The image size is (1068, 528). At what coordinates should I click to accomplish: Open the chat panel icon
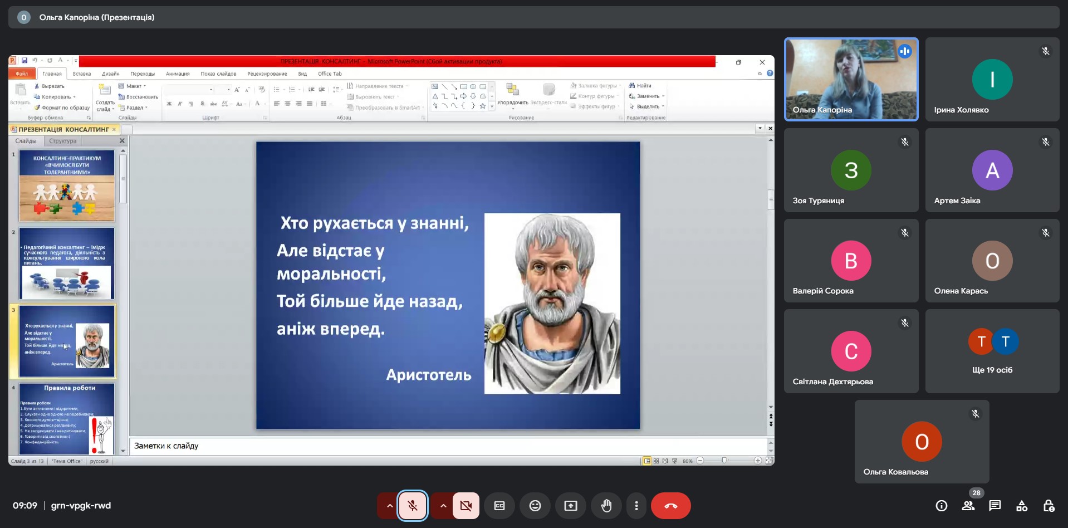[995, 506]
